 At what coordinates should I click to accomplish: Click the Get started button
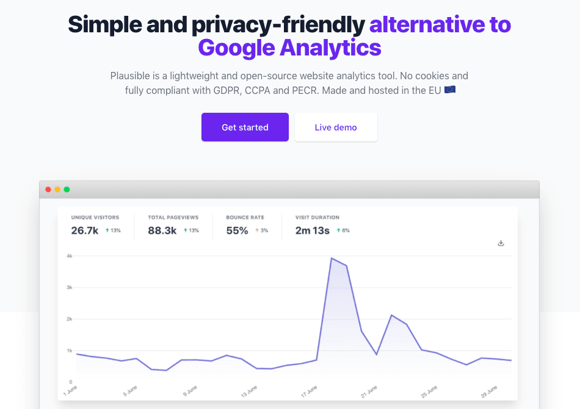click(x=245, y=127)
